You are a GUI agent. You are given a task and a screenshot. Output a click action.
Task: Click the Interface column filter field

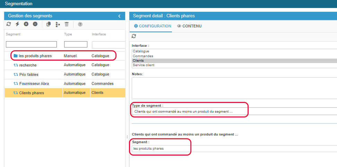[x=109, y=45]
